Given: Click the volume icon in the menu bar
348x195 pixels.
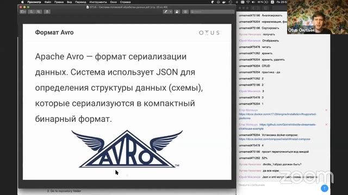Looking at the screenshot, I should pyautogui.click(x=253, y=2).
